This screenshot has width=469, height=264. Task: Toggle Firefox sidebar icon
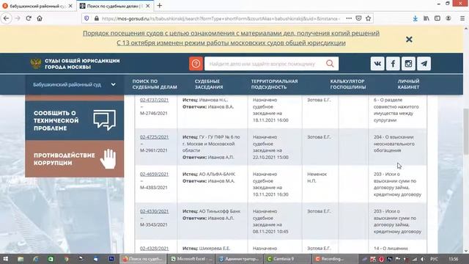point(437,18)
